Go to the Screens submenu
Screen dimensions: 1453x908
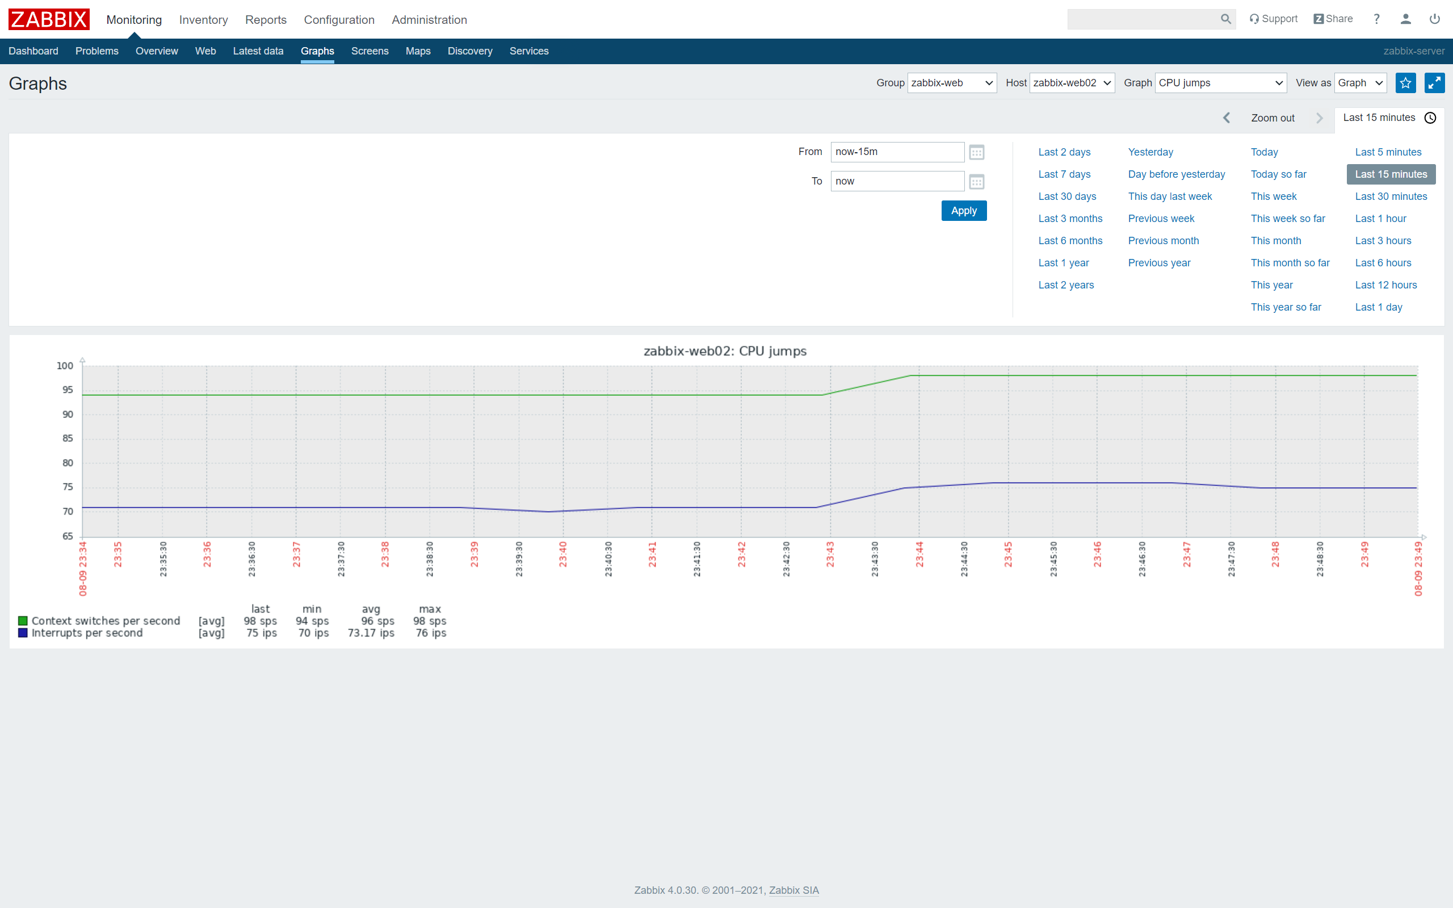pyautogui.click(x=369, y=51)
